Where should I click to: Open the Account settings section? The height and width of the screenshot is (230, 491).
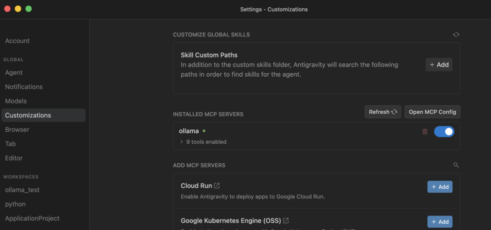pos(17,41)
